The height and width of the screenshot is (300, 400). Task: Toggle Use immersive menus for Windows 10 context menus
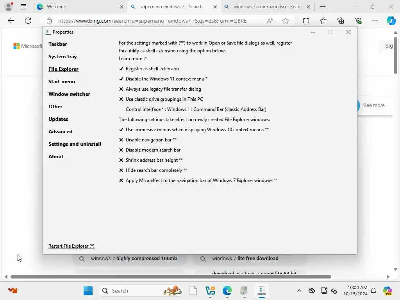(194, 130)
